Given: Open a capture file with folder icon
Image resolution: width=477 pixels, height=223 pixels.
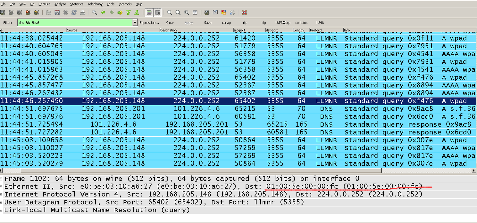Looking at the screenshot, I should coord(49,12).
